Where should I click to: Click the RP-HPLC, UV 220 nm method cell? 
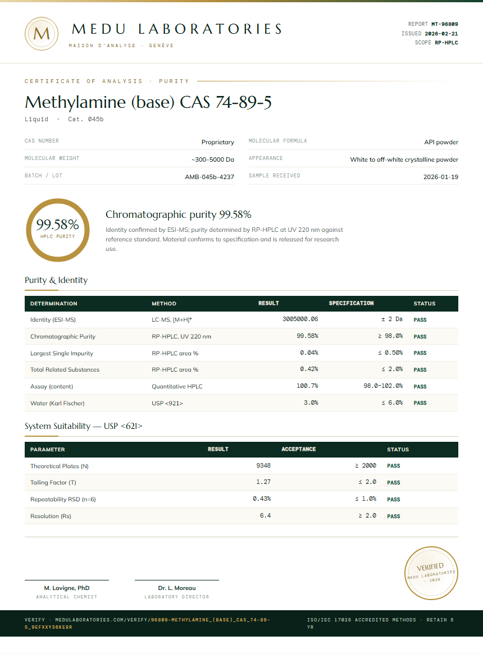(x=181, y=337)
